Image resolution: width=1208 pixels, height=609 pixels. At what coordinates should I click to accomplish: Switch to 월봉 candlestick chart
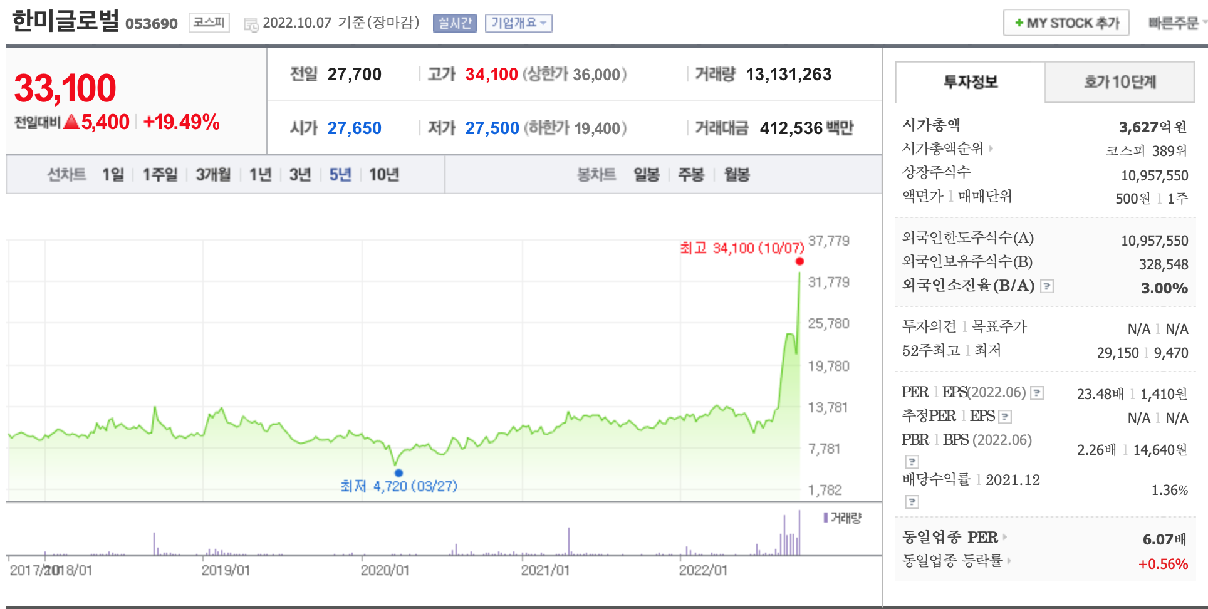coord(737,174)
